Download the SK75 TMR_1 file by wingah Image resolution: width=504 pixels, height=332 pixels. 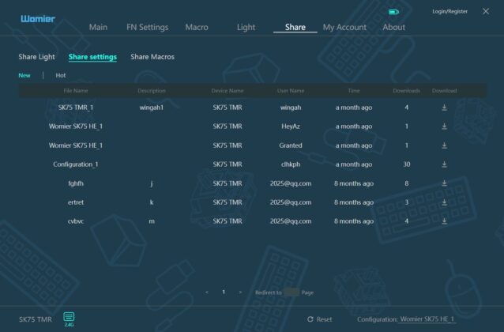444,108
